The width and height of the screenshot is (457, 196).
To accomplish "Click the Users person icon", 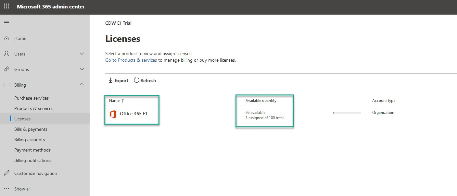I will pos(6,54).
